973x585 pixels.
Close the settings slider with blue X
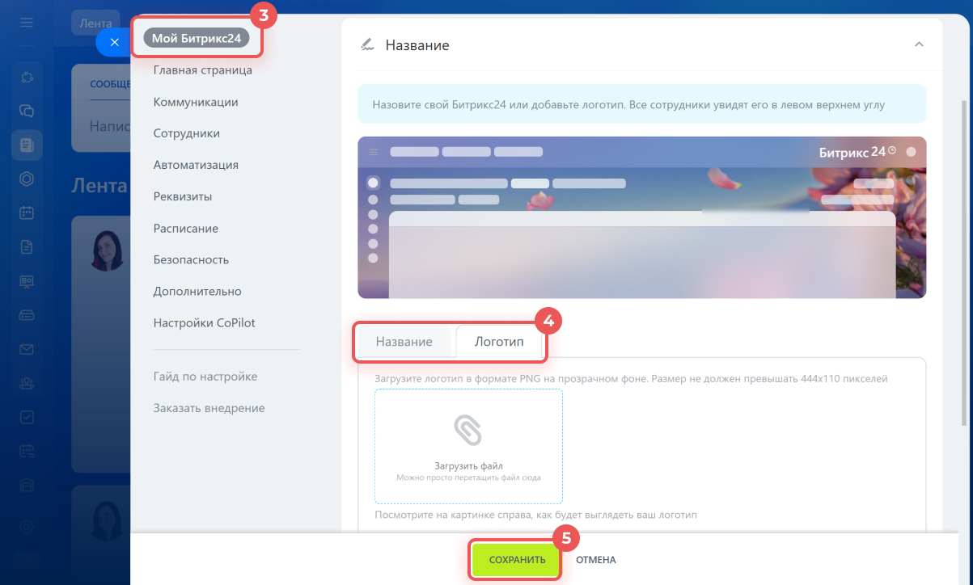click(x=114, y=42)
